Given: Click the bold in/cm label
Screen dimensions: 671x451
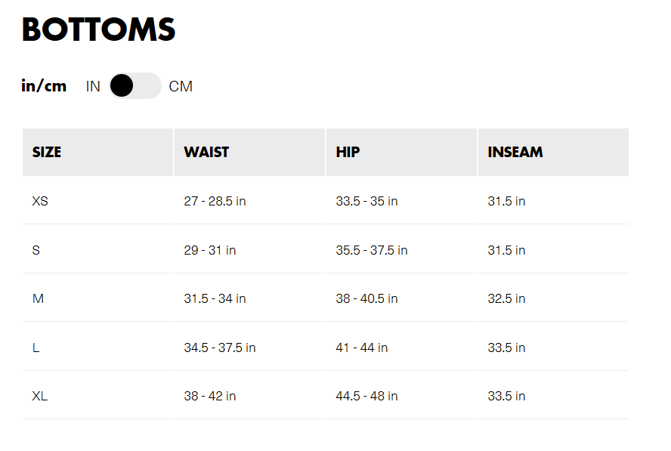Looking at the screenshot, I should [x=44, y=86].
